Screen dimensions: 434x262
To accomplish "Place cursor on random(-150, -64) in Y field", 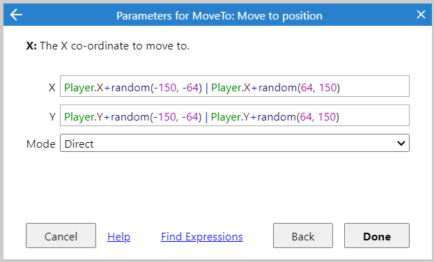I will pyautogui.click(x=156, y=117).
